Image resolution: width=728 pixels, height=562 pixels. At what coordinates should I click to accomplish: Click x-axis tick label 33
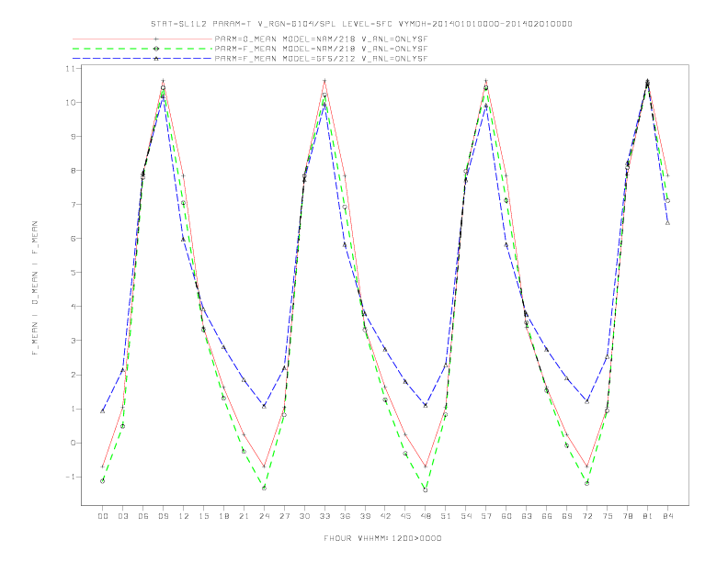pyautogui.click(x=324, y=516)
